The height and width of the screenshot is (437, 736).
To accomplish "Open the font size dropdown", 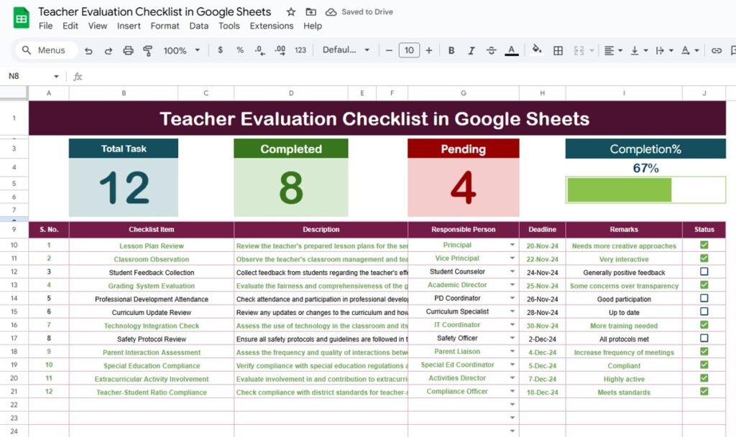I will click(408, 51).
